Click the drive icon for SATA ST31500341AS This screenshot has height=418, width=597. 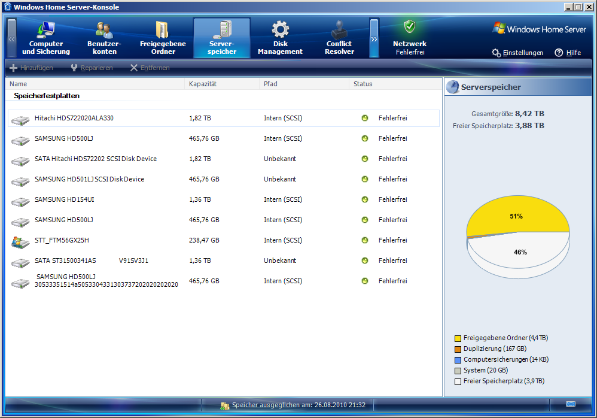[20, 263]
